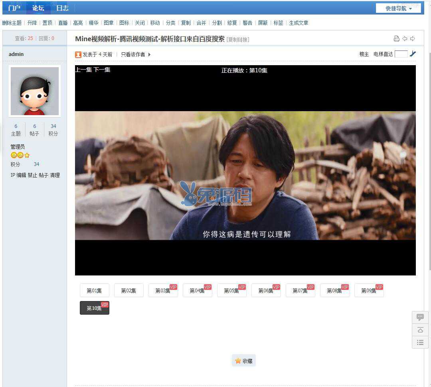This screenshot has height=387, width=431.
Task: Click 关闭 to close the thread
Action: click(x=140, y=23)
